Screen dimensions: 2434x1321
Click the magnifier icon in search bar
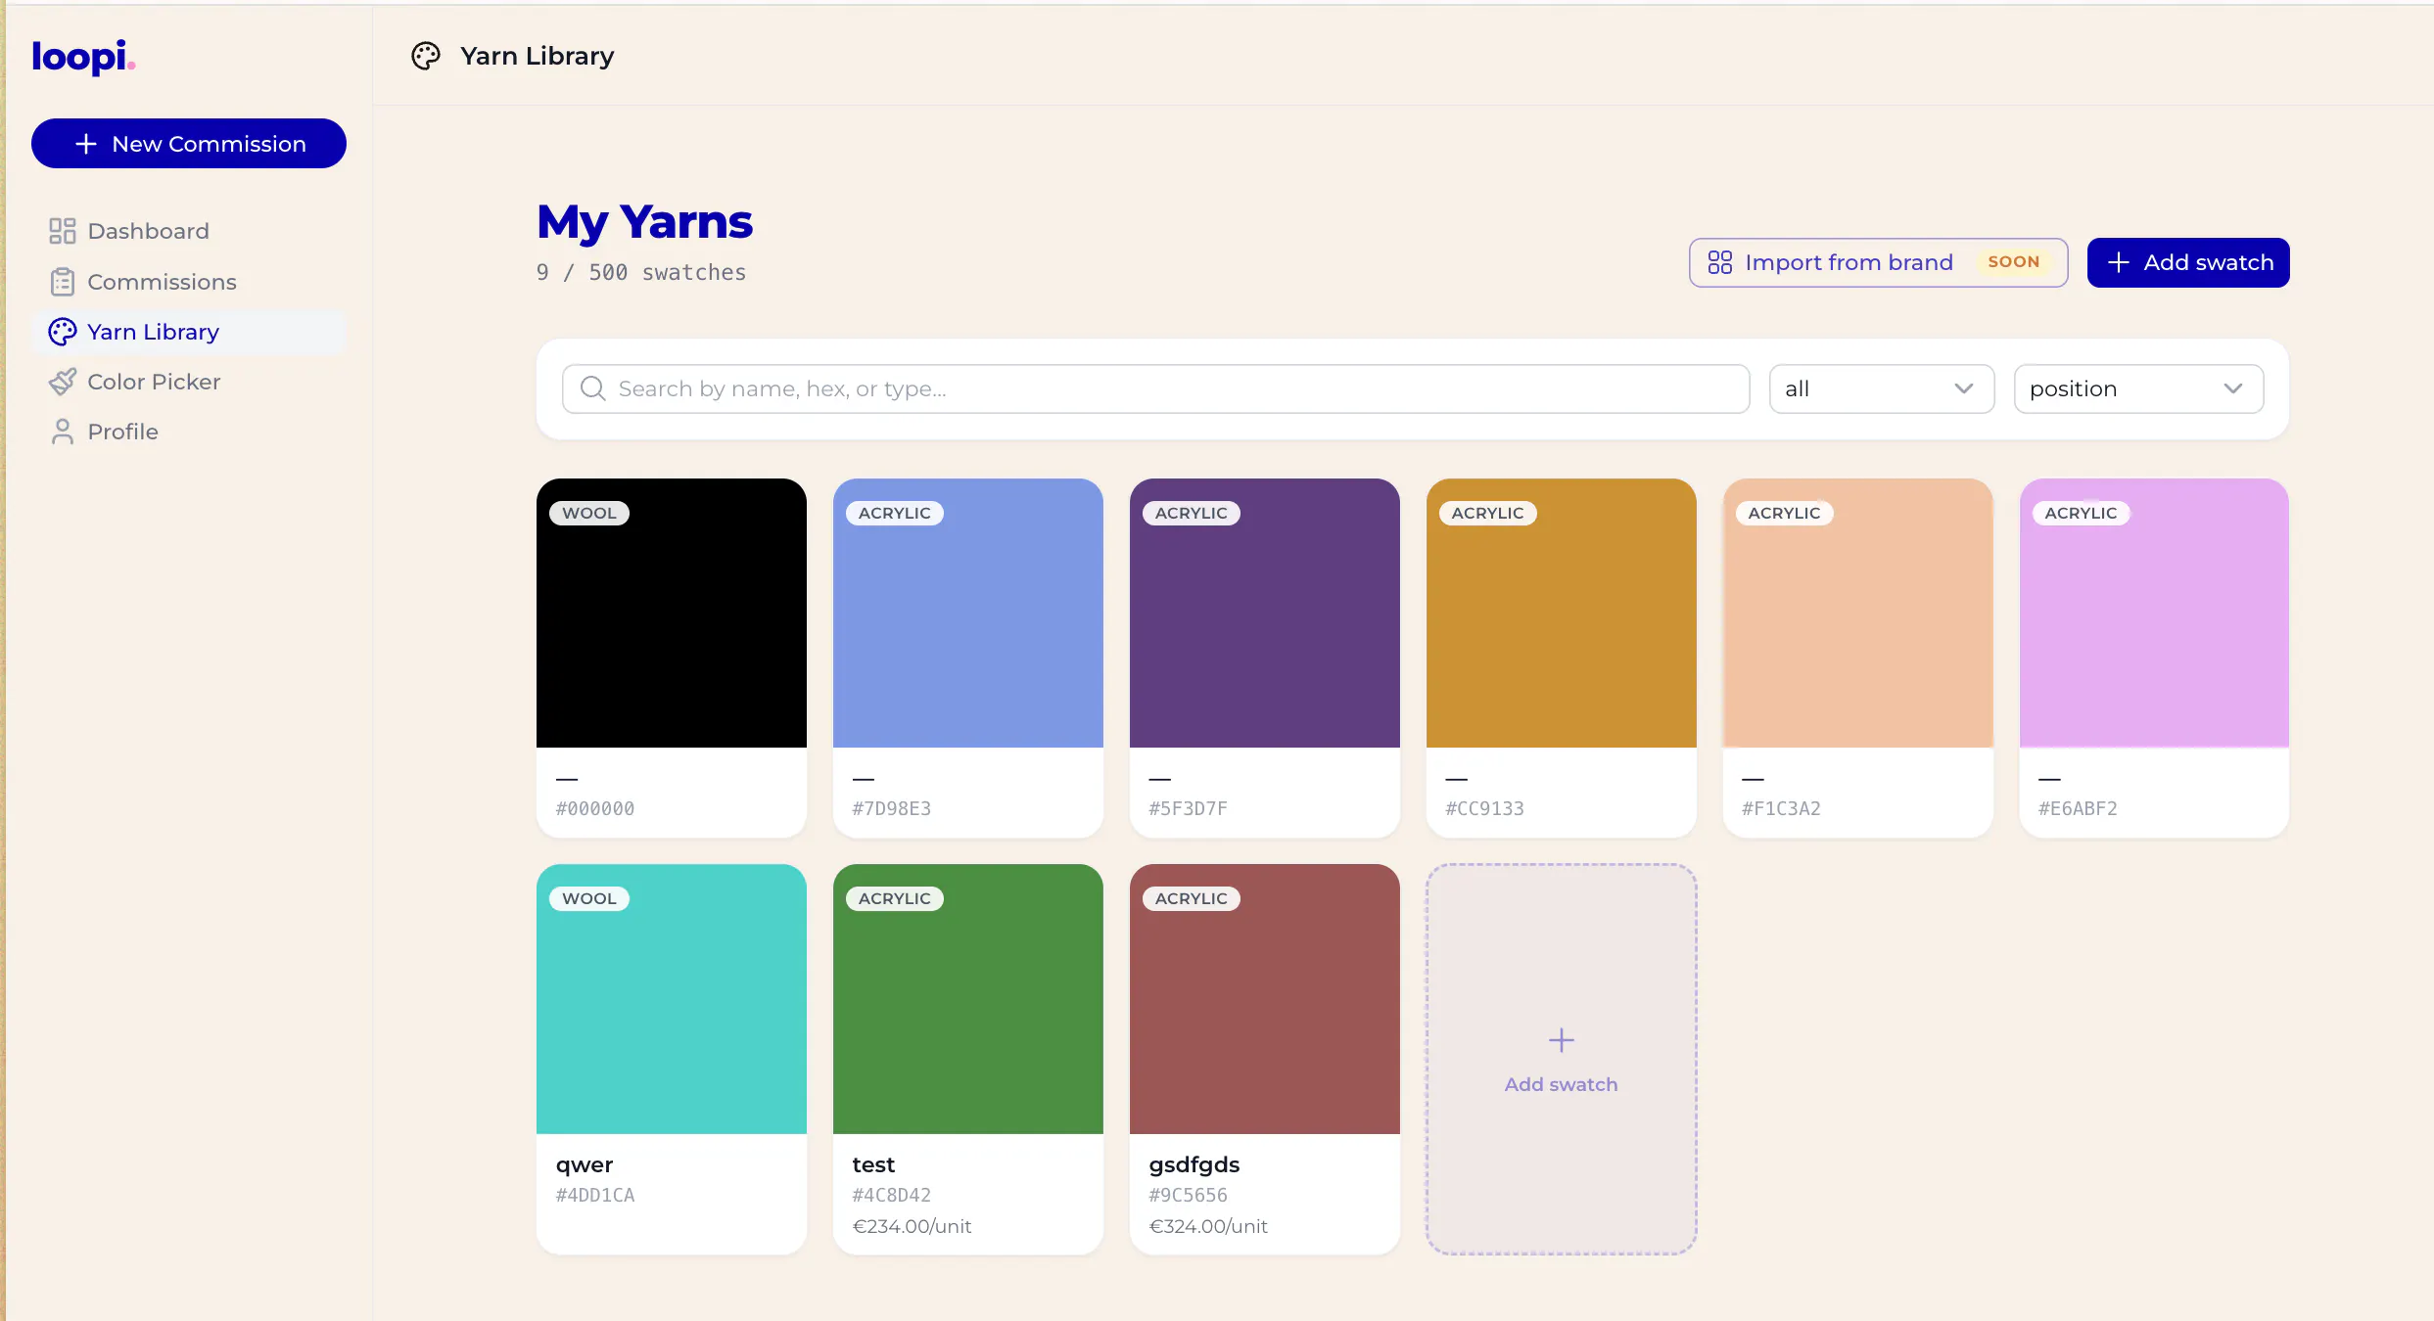[592, 388]
